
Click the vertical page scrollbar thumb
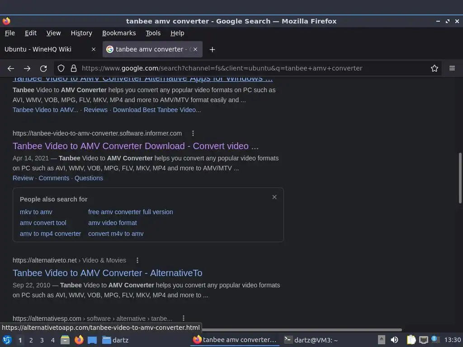[x=460, y=178]
